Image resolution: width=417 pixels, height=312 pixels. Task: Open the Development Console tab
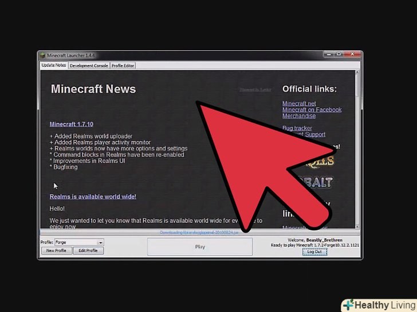click(89, 66)
